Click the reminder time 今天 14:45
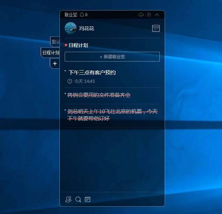The image size is (222, 214). (x=85, y=81)
